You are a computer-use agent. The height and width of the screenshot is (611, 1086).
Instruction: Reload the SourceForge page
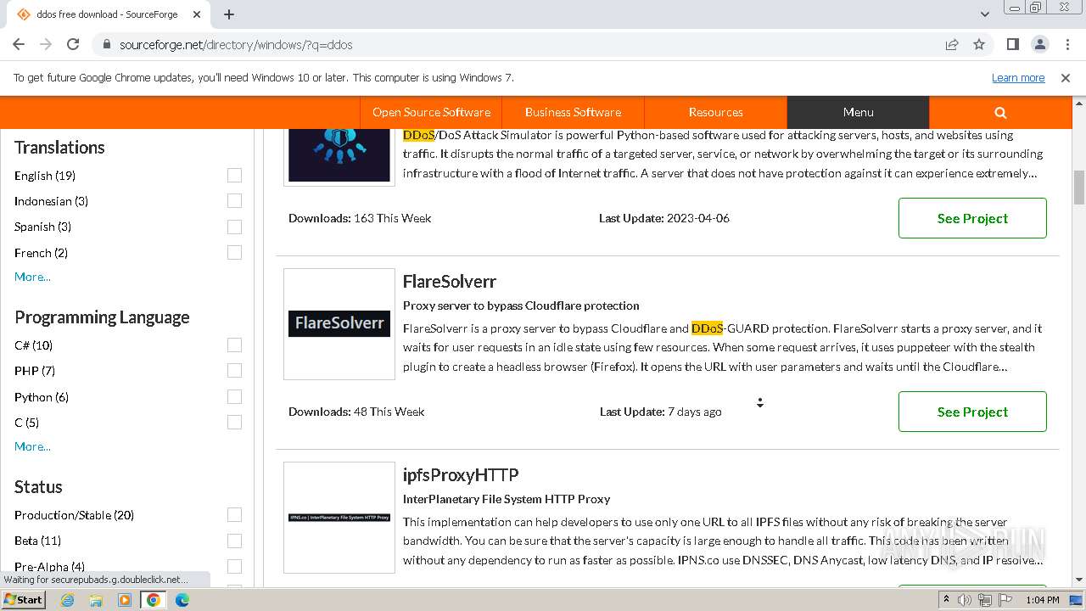73,44
